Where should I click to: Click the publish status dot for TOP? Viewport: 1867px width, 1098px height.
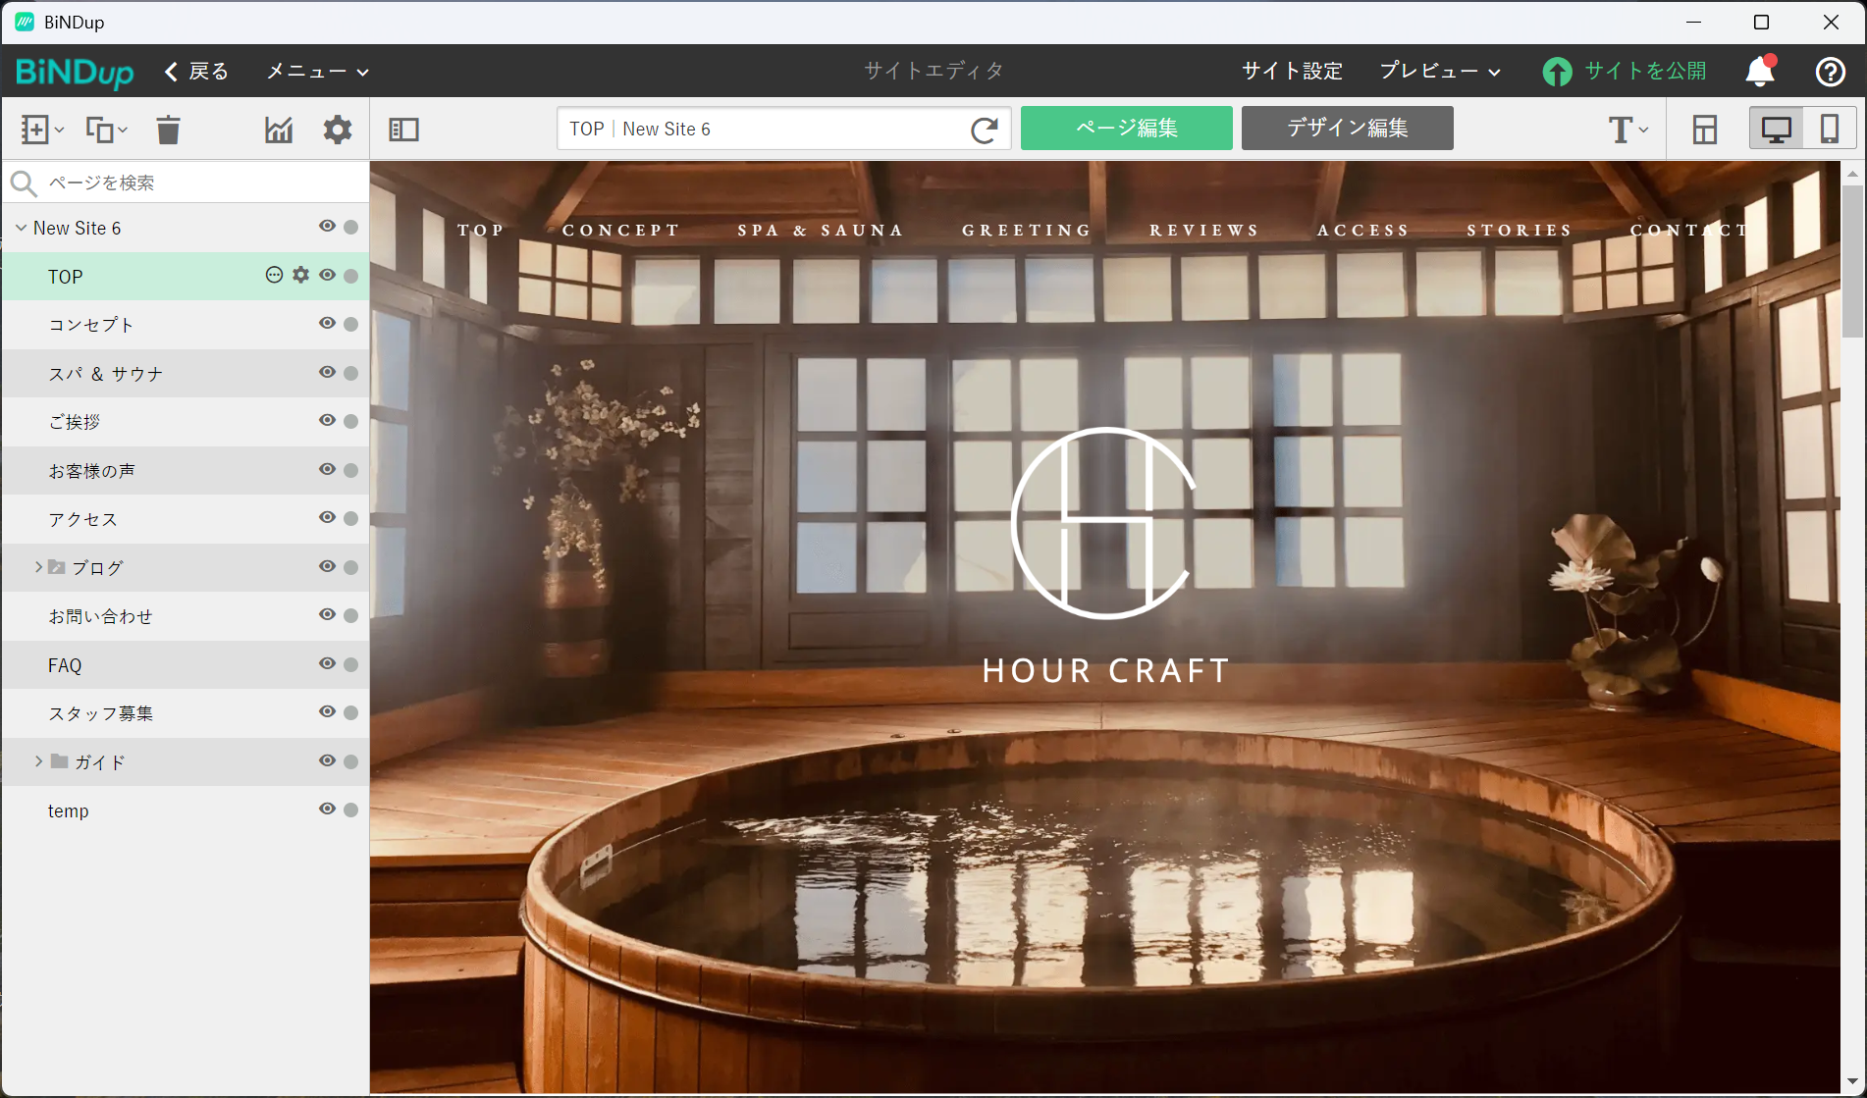pyautogui.click(x=350, y=276)
